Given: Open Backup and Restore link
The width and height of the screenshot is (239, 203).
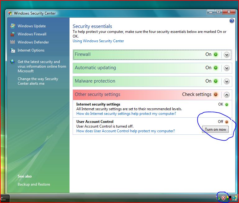Looking at the screenshot, I should 34,184.
